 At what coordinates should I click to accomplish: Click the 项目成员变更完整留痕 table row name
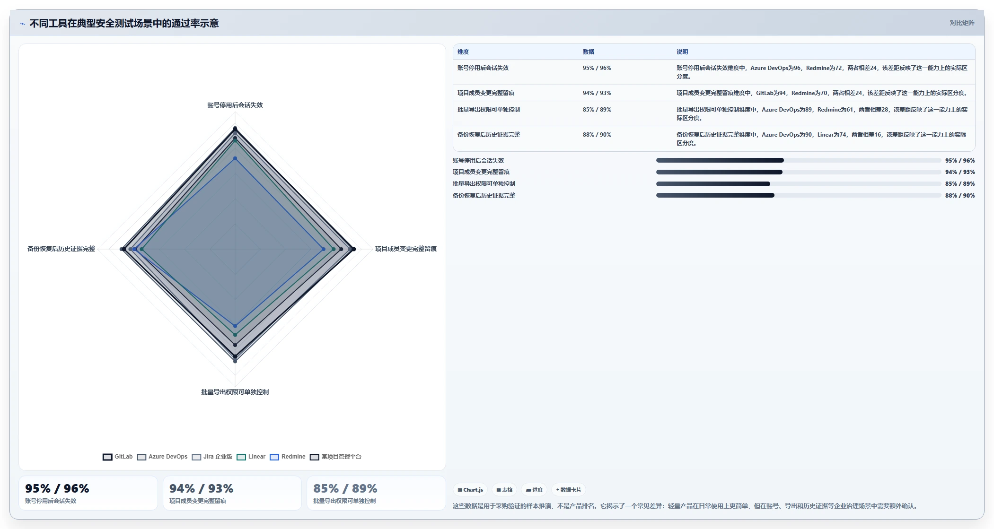click(x=486, y=93)
